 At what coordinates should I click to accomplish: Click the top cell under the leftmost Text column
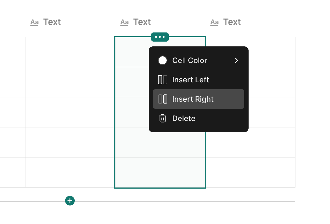(x=70, y=52)
